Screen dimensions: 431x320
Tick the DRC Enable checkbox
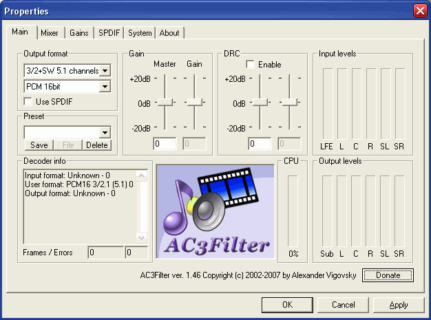(x=250, y=64)
